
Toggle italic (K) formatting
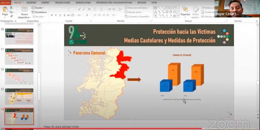(x=56, y=15)
